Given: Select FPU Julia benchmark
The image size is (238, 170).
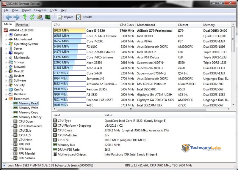Looking at the screenshot, I should 25,149.
